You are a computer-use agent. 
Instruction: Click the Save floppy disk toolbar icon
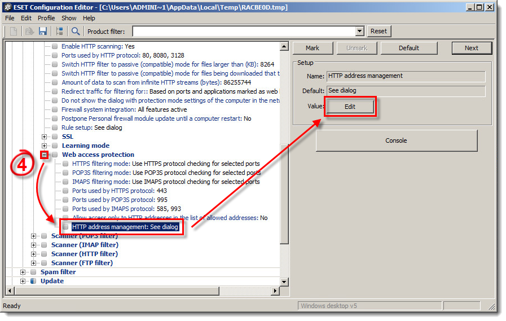pos(42,32)
